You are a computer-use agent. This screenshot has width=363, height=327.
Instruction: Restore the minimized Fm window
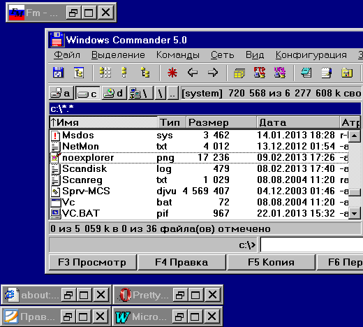pyautogui.click(x=73, y=13)
